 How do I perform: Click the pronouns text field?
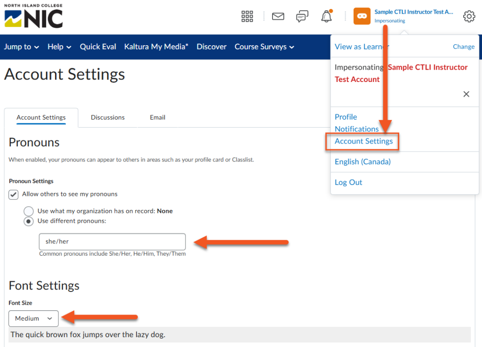tap(112, 242)
